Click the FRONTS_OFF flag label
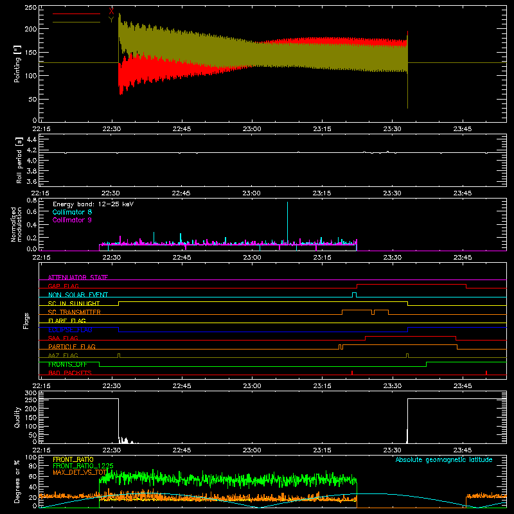 pos(67,364)
